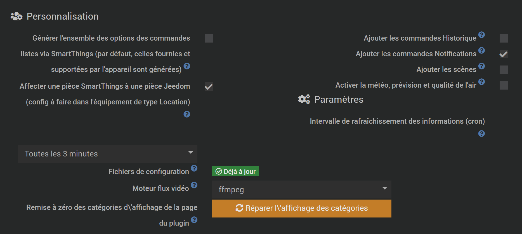Click help icon below Intervalle de rafraîchissement label
This screenshot has width=522, height=234.
click(481, 134)
